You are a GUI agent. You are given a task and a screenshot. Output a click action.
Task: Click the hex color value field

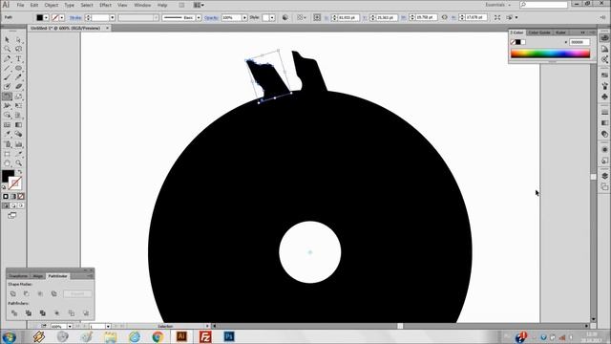coord(579,42)
